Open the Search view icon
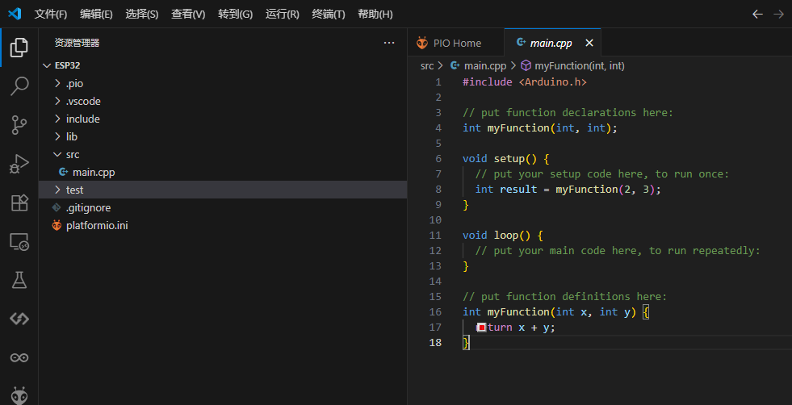 pyautogui.click(x=19, y=86)
